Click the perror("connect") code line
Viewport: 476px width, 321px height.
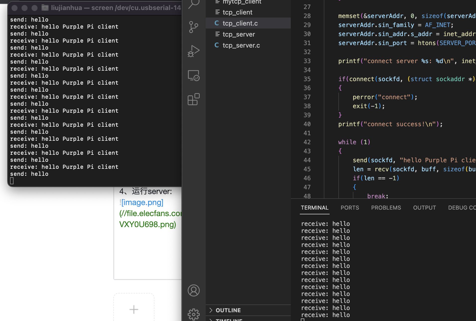pos(385,97)
